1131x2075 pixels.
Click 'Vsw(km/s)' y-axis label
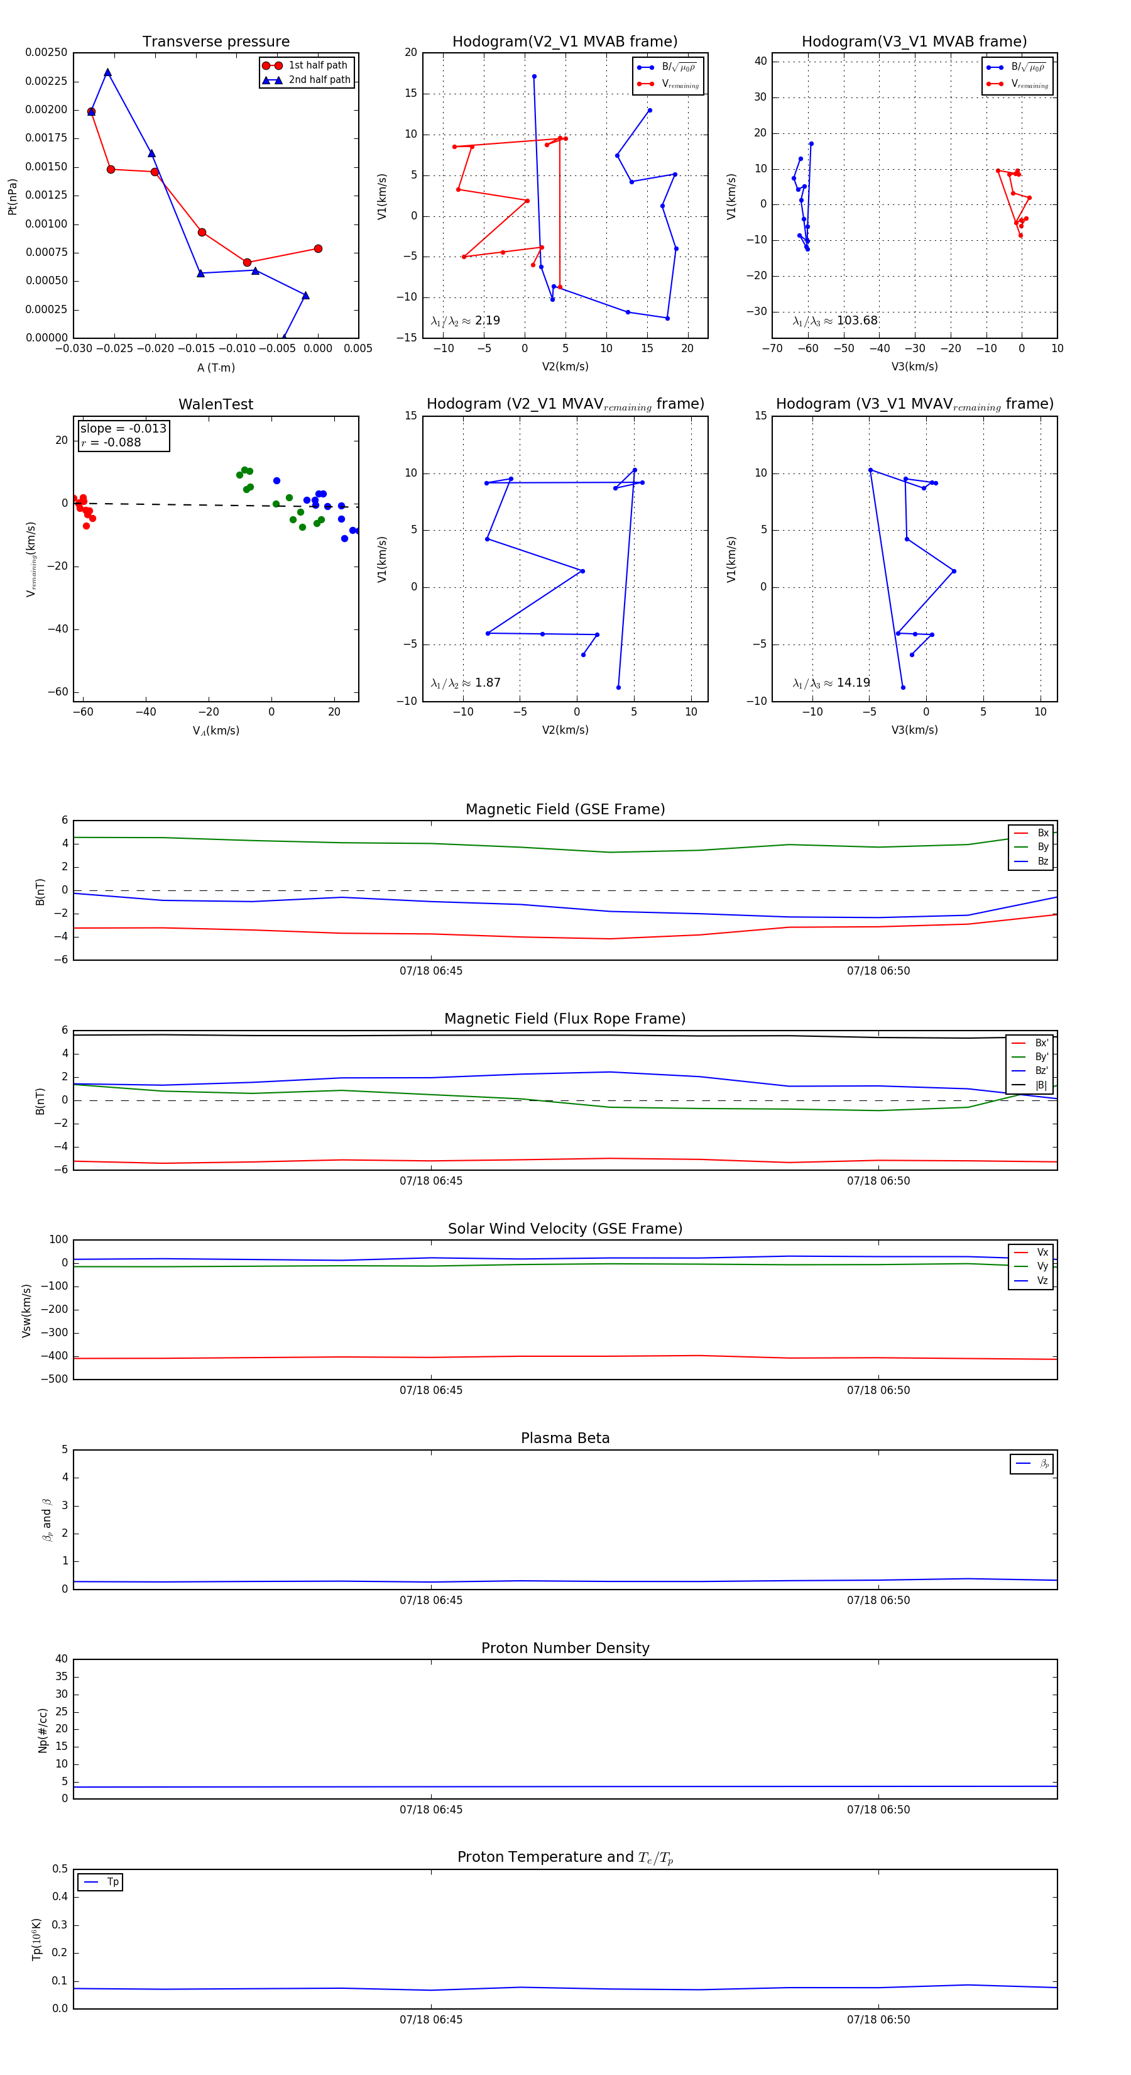coord(26,1310)
